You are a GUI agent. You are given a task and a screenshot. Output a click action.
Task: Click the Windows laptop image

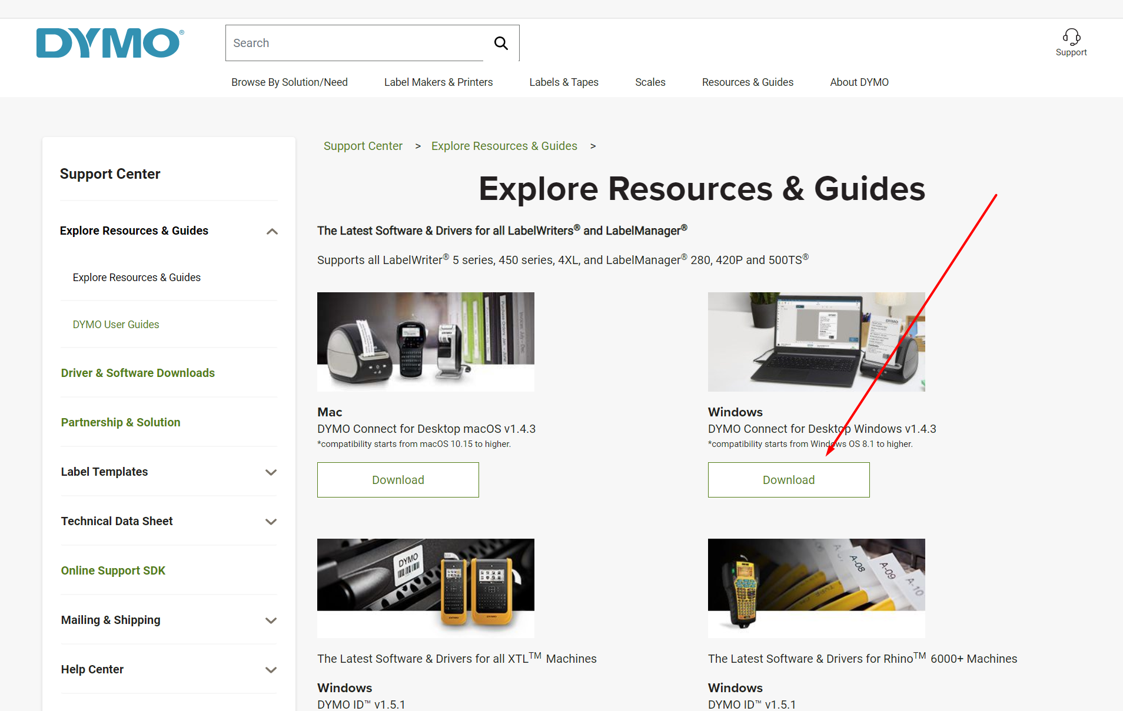(816, 342)
